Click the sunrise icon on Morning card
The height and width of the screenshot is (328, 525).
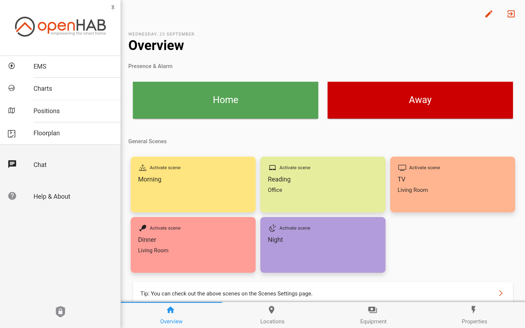(x=142, y=168)
